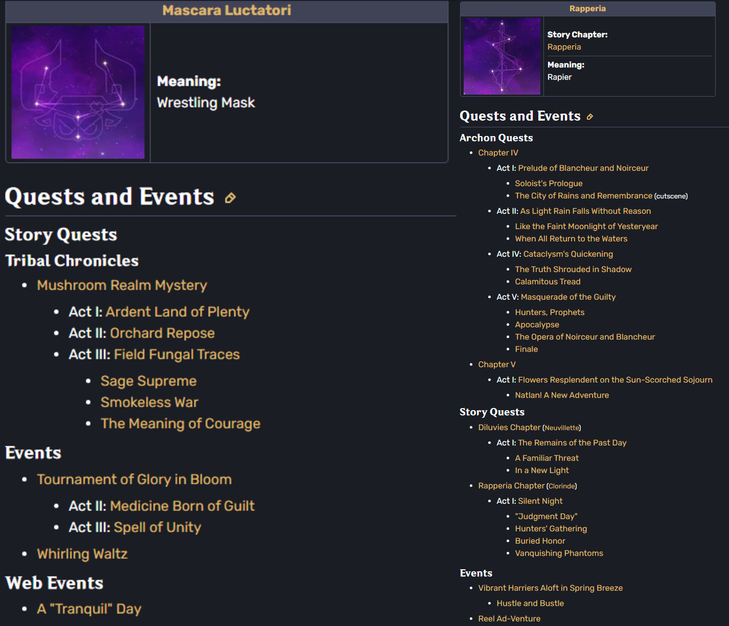The width and height of the screenshot is (729, 626).
Task: Click the Rapperia story chapter link
Action: [x=564, y=47]
